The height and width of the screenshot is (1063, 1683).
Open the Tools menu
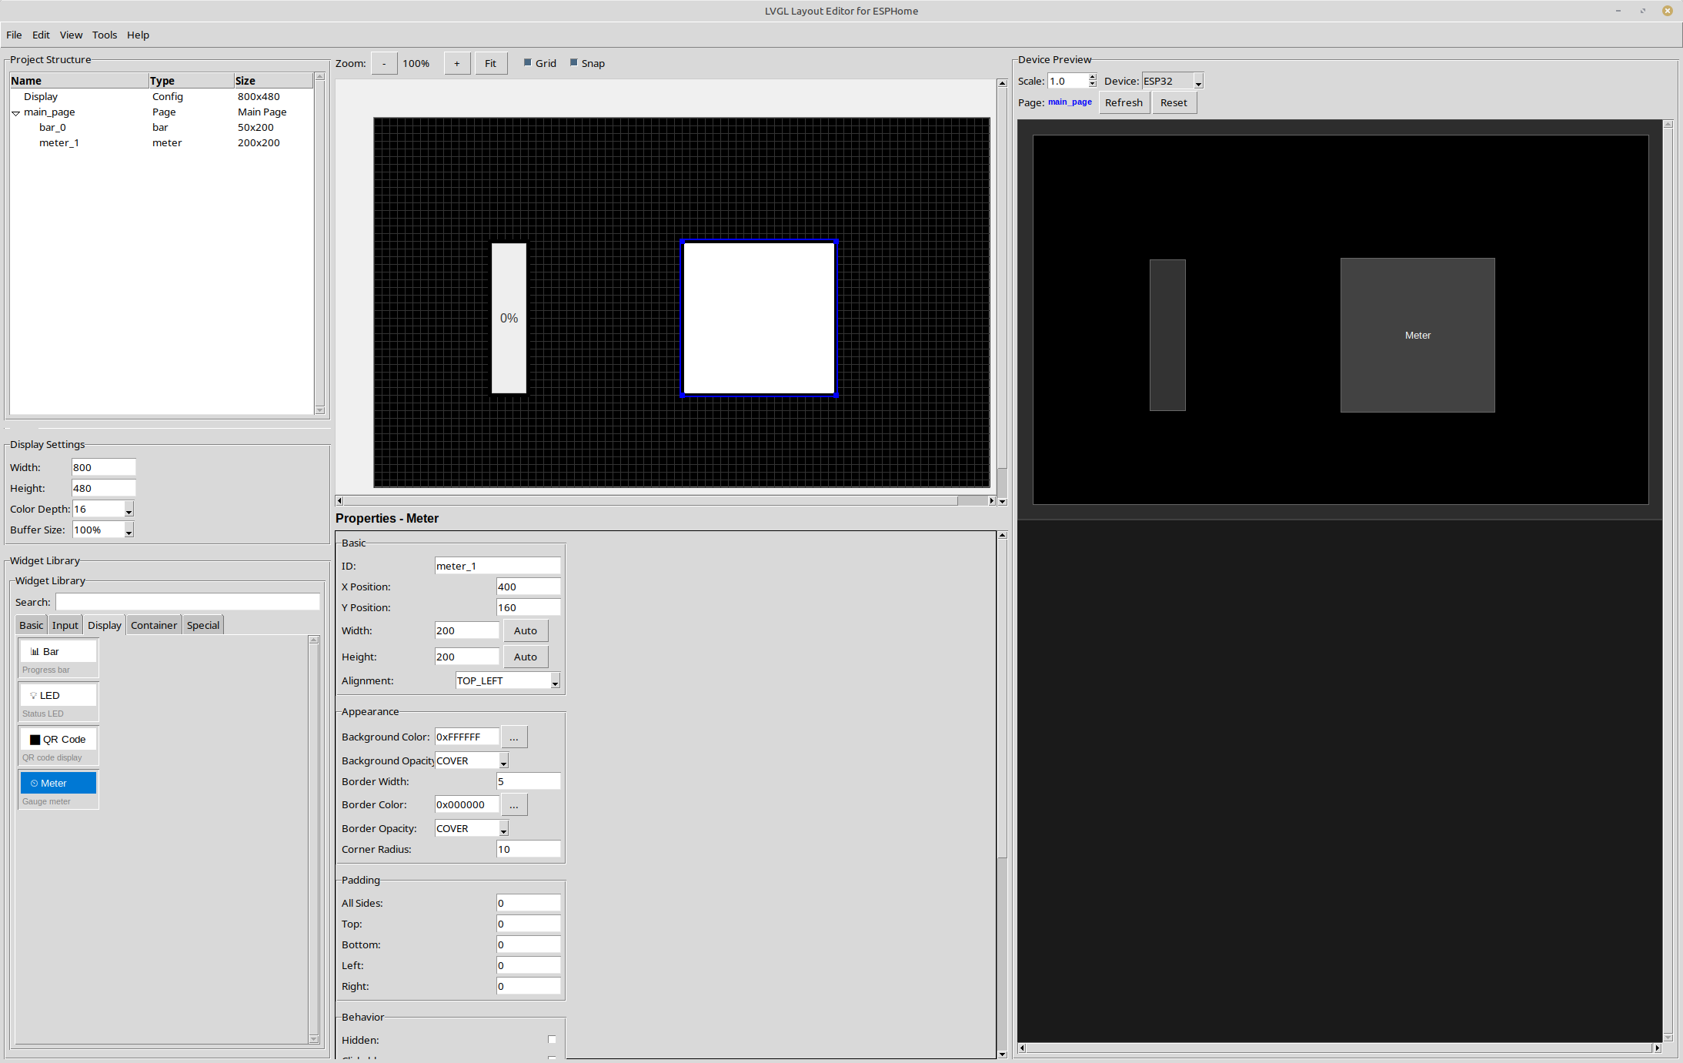105,35
